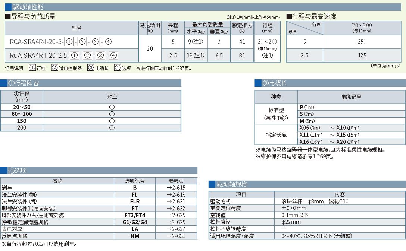This screenshot has height=251, width=406.
Task: Click the circle mark for stroke 150
Action: coord(112,121)
